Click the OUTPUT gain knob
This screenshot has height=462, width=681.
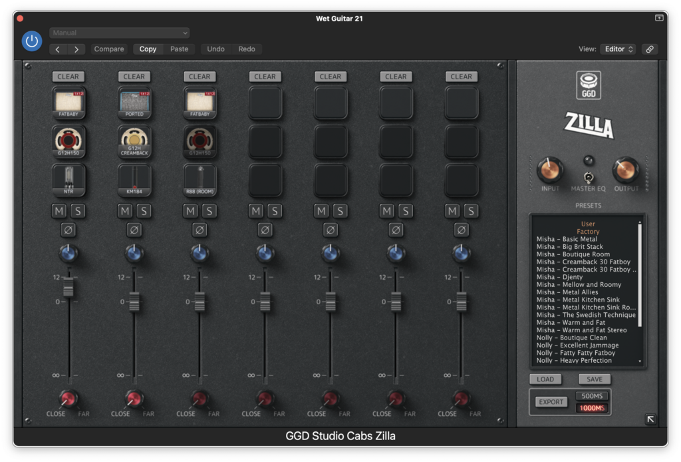626,170
